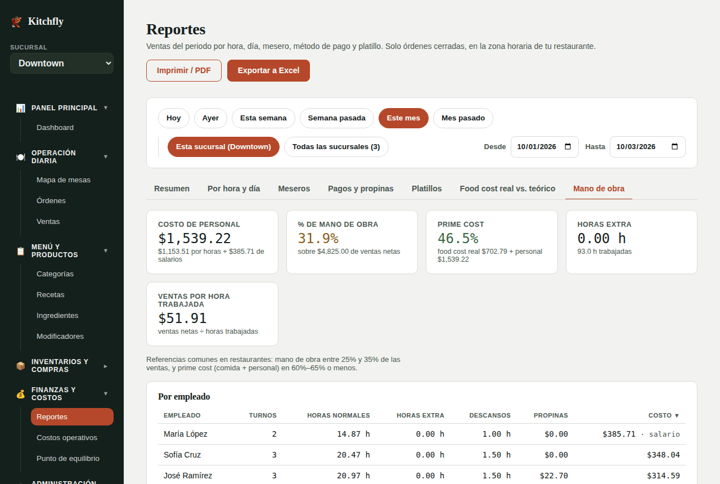The height and width of the screenshot is (484, 720).
Task: Open Reportes in the sidebar
Action: (72, 417)
